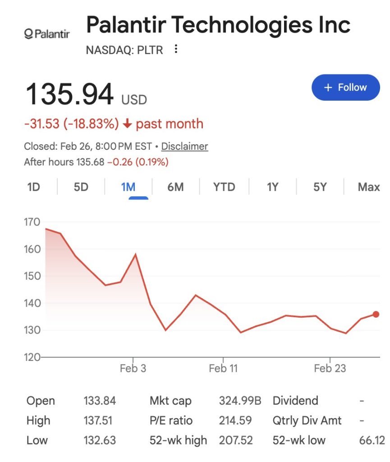View the Max range chart
This screenshot has height=462, width=390.
coord(368,187)
